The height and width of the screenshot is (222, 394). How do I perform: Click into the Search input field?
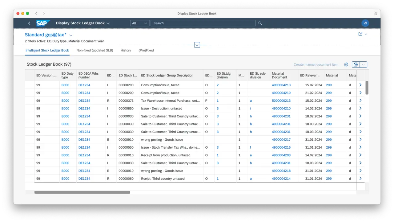tap(203, 23)
